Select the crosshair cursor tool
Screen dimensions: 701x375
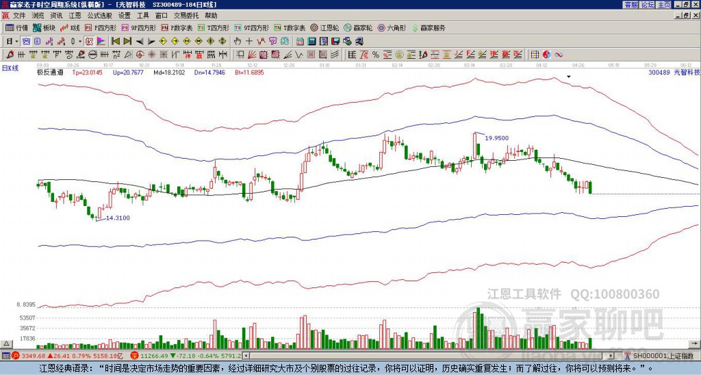(249, 42)
